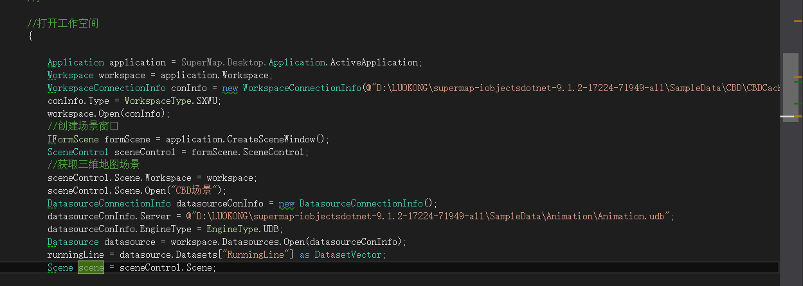This screenshot has height=286, width=803.
Task: Click the "Datasource" type starting the datasource declaration
Action: 73,242
